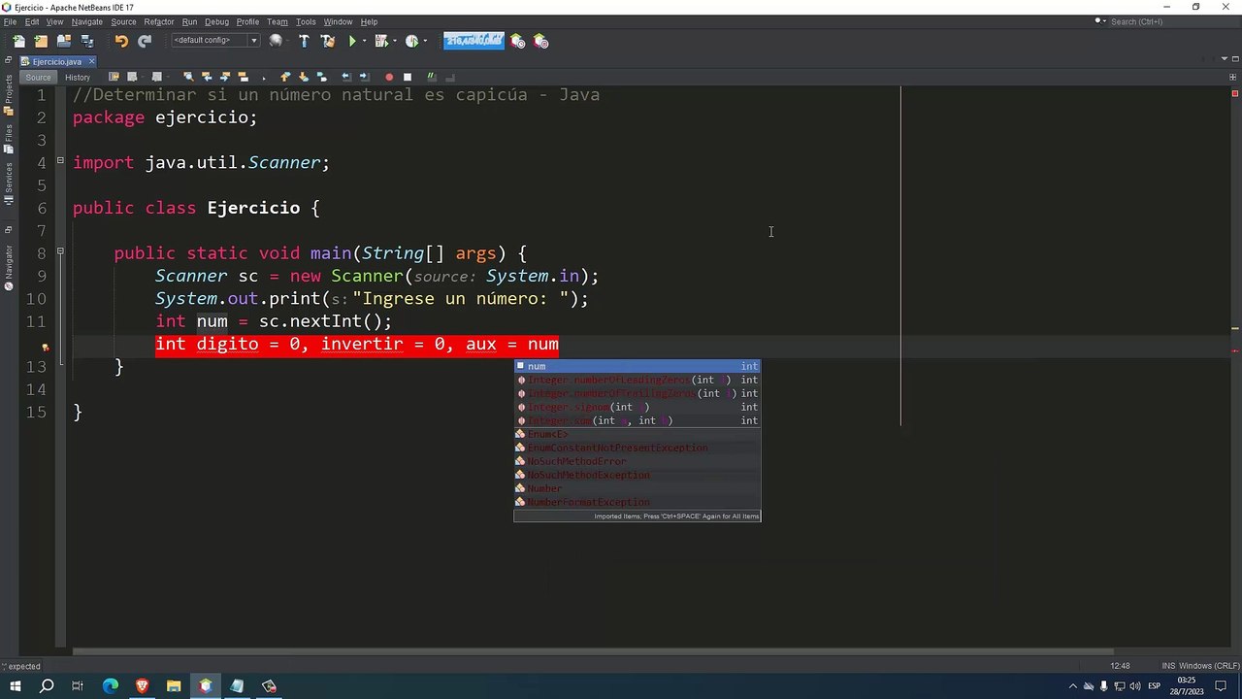Start macro recording with red circle
This screenshot has height=699, width=1242.
pyautogui.click(x=389, y=77)
